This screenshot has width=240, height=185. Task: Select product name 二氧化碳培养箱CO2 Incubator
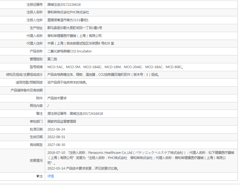point(69,51)
